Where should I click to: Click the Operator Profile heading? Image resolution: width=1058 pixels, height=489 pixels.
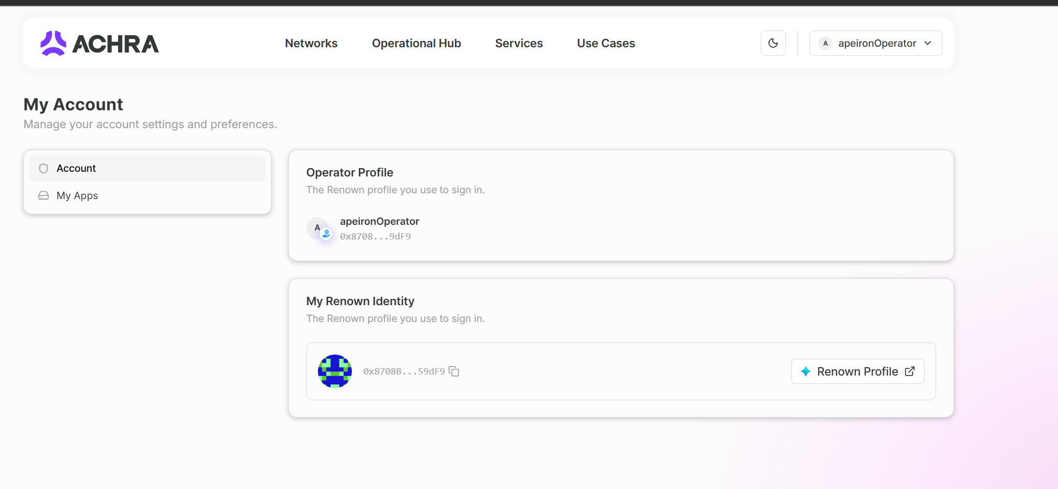tap(349, 172)
